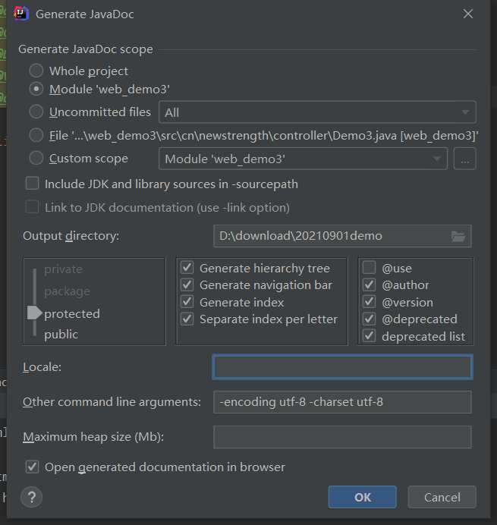The image size is (497, 525).
Task: Select the Whole project radio button
Action: point(36,71)
